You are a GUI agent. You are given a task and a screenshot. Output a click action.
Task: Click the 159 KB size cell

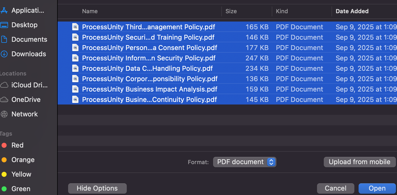[257, 89]
